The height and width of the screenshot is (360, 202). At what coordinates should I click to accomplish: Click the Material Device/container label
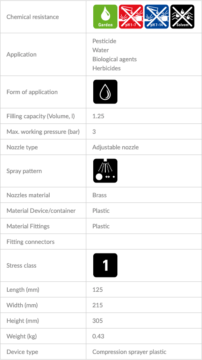coord(41,211)
